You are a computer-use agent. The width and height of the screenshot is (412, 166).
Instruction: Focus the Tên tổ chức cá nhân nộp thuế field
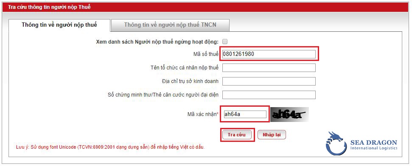click(x=269, y=68)
